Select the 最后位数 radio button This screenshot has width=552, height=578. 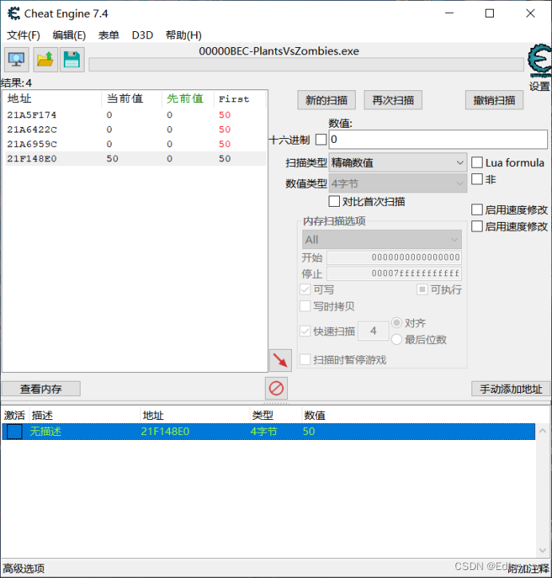[396, 339]
